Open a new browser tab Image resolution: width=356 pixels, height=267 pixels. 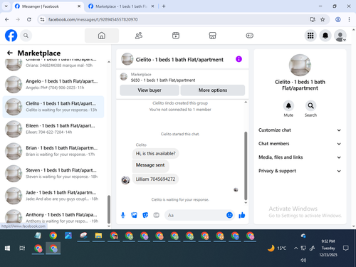[164, 6]
